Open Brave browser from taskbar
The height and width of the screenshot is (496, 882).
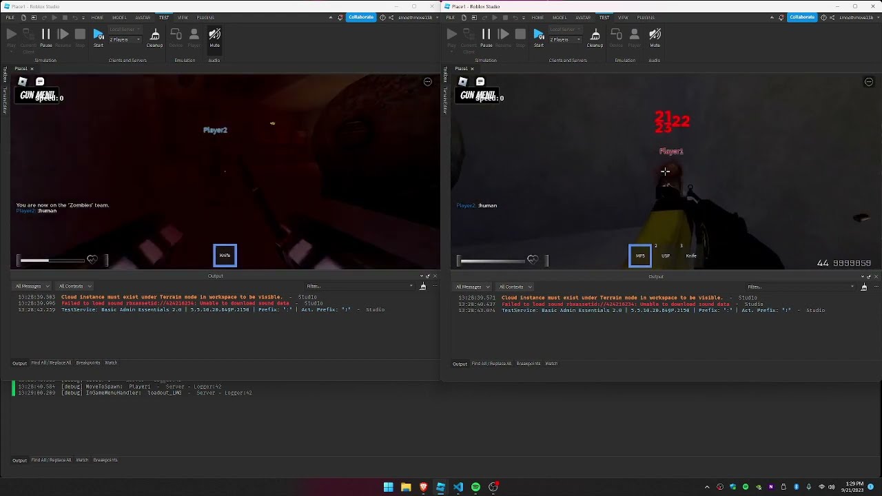pos(424,487)
